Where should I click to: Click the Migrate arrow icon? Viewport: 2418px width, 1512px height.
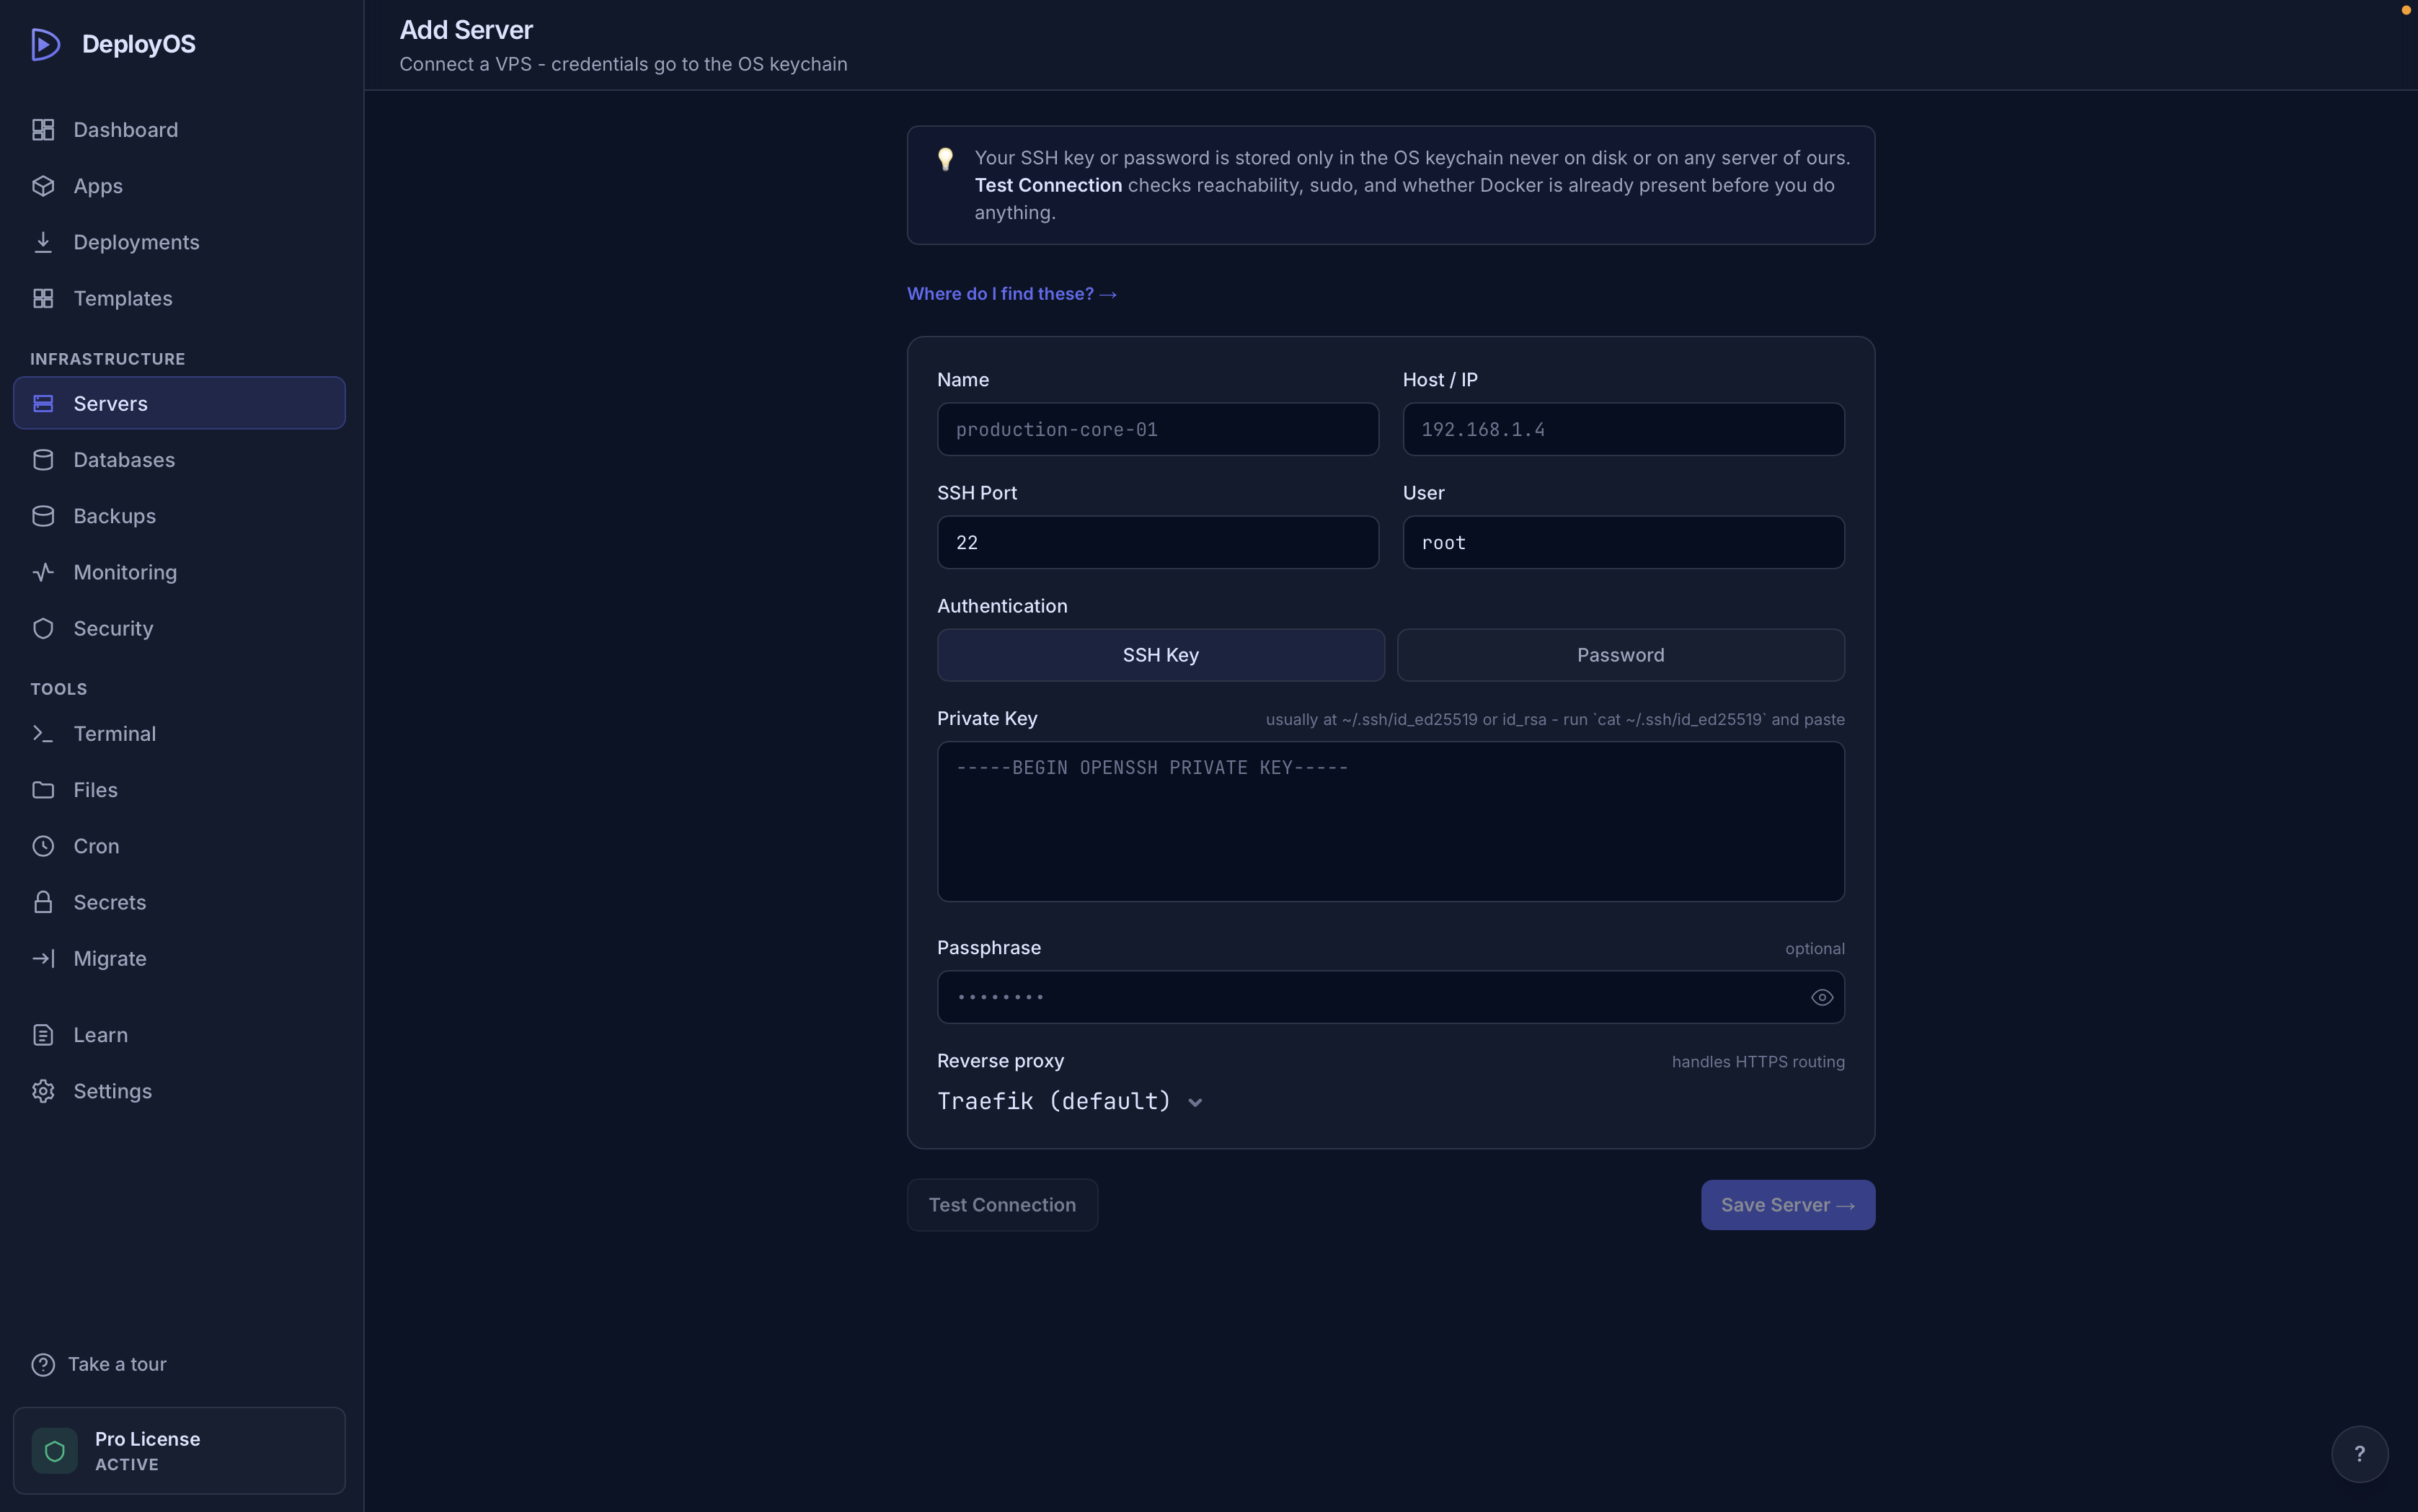tap(43, 958)
